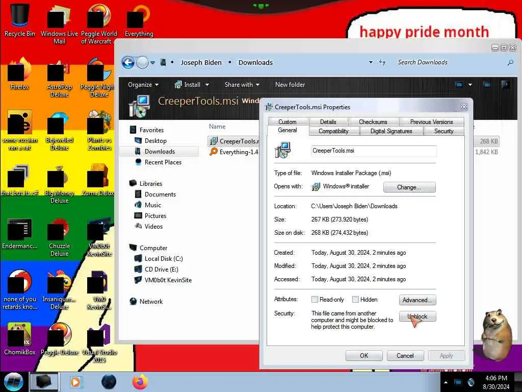This screenshot has height=392, width=522.
Task: Open the taskbar media player icon
Action: click(75, 382)
